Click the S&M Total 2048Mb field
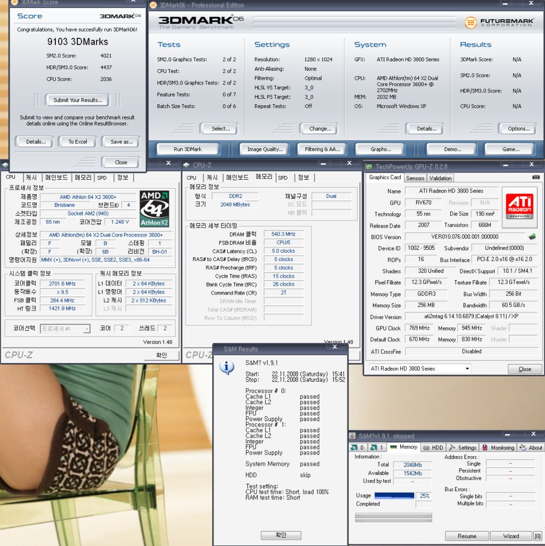Image resolution: width=545 pixels, height=546 pixels. click(412, 465)
